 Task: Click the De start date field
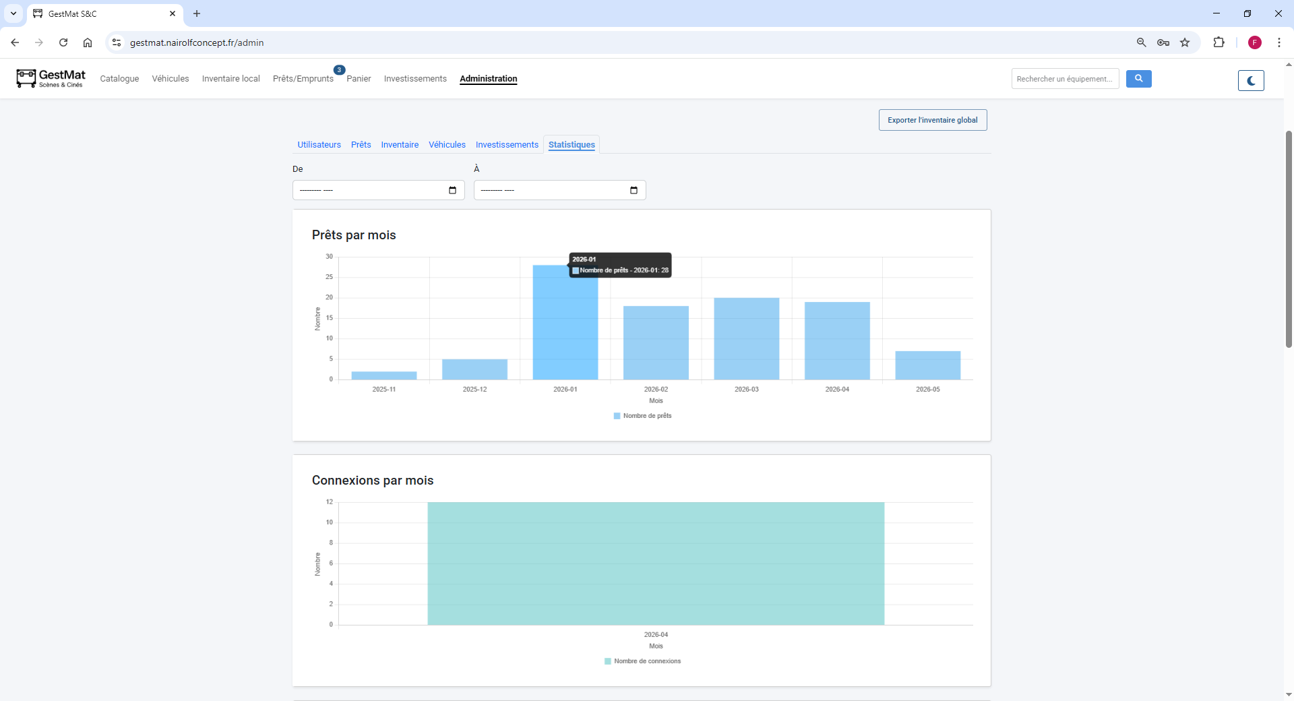(379, 190)
